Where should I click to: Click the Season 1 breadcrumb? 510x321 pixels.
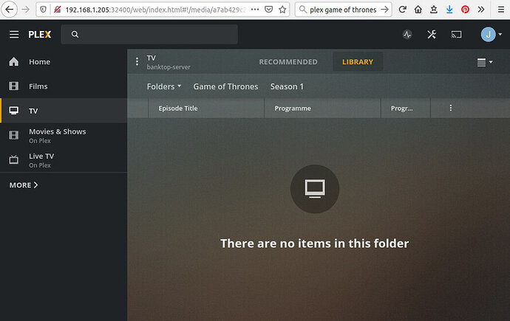click(x=287, y=86)
